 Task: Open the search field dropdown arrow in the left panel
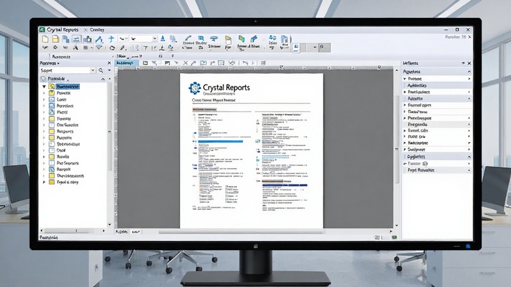tap(93, 70)
